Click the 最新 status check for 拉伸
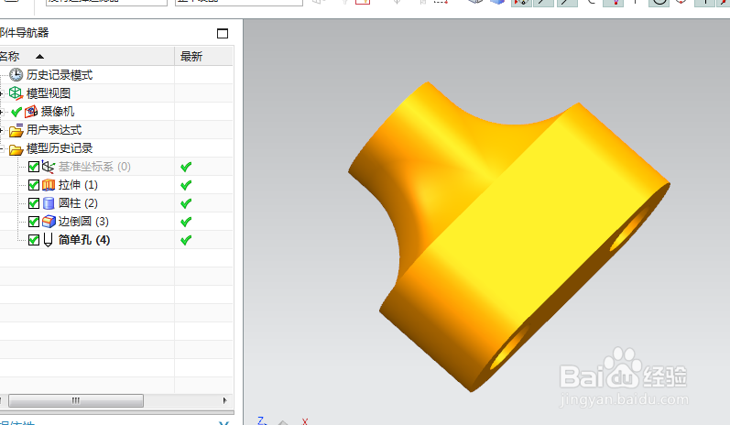 point(186,185)
